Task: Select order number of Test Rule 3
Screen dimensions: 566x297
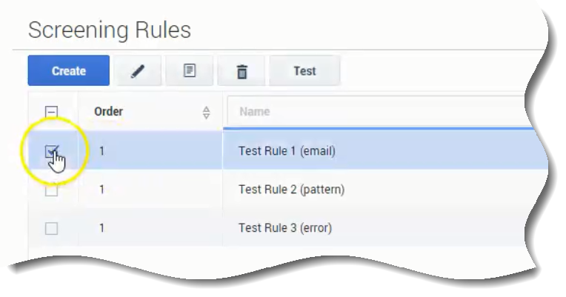Action: [x=102, y=228]
